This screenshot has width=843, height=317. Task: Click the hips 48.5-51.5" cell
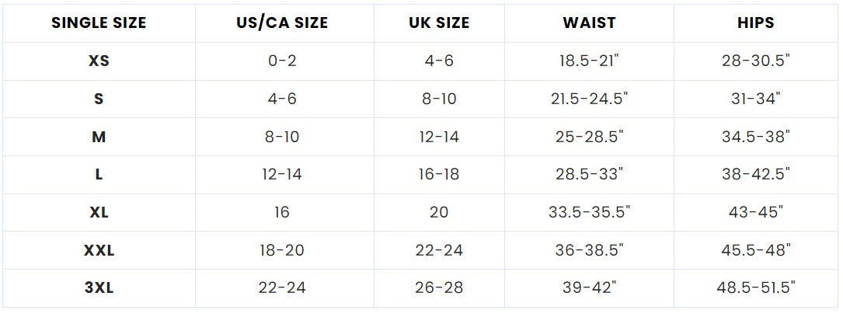tap(755, 288)
